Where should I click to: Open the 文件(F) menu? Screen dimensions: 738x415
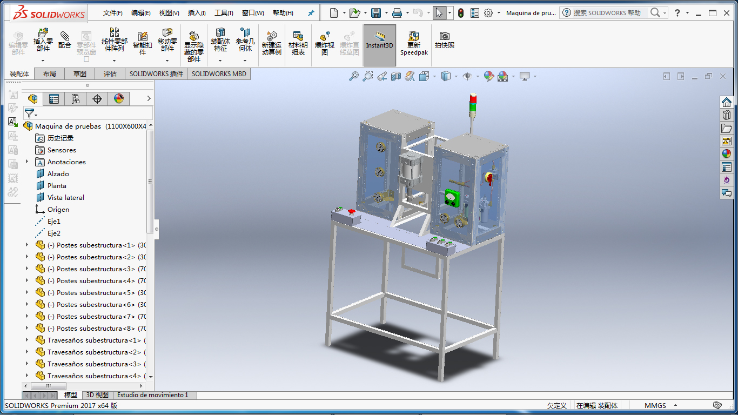(x=113, y=13)
